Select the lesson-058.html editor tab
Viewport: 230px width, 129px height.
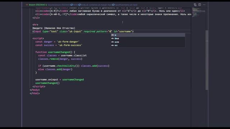coord(37,5)
